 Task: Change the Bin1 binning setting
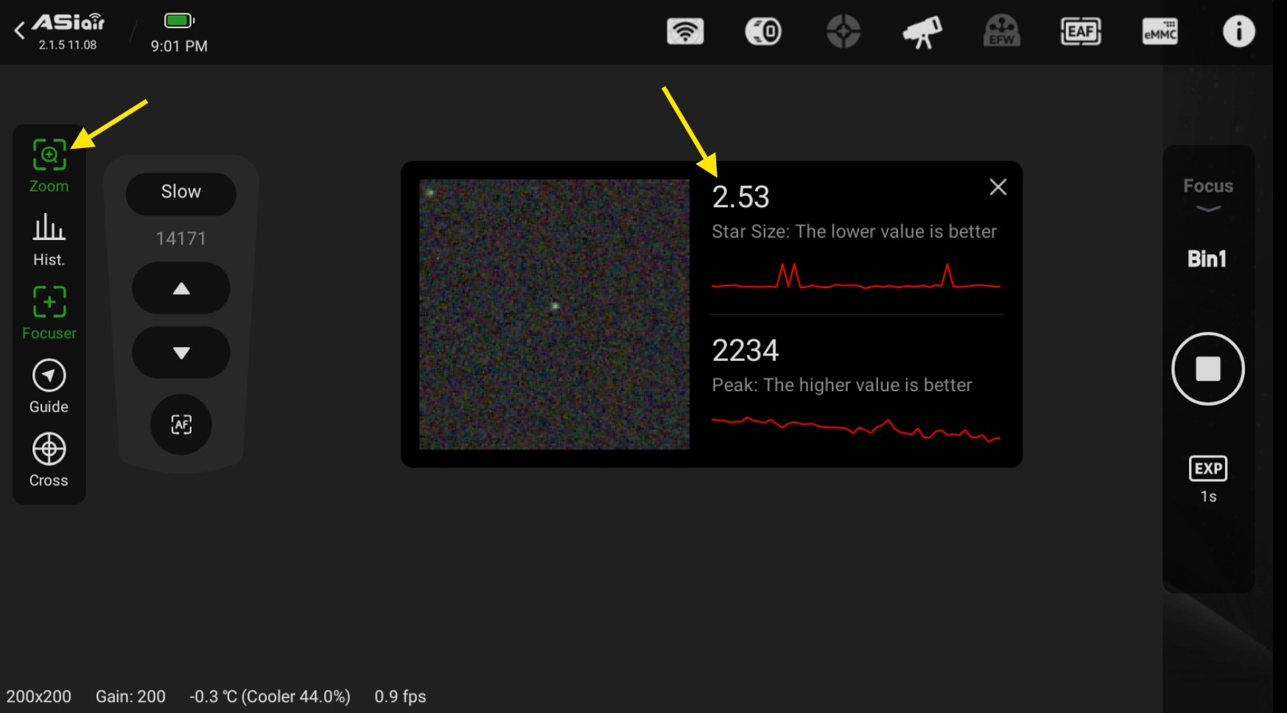pyautogui.click(x=1207, y=259)
